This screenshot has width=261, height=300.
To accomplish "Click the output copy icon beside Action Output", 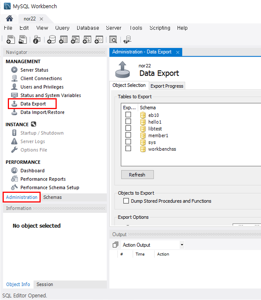I will point(115,245).
